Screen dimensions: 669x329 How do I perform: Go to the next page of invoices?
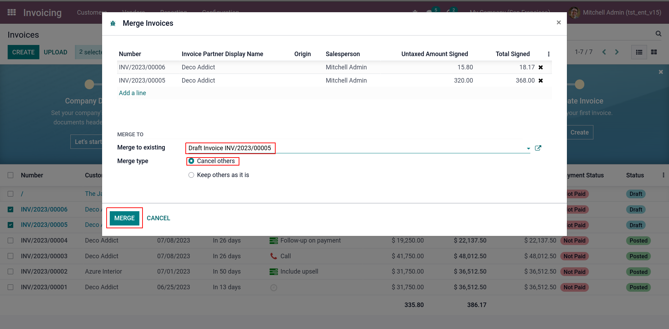617,52
